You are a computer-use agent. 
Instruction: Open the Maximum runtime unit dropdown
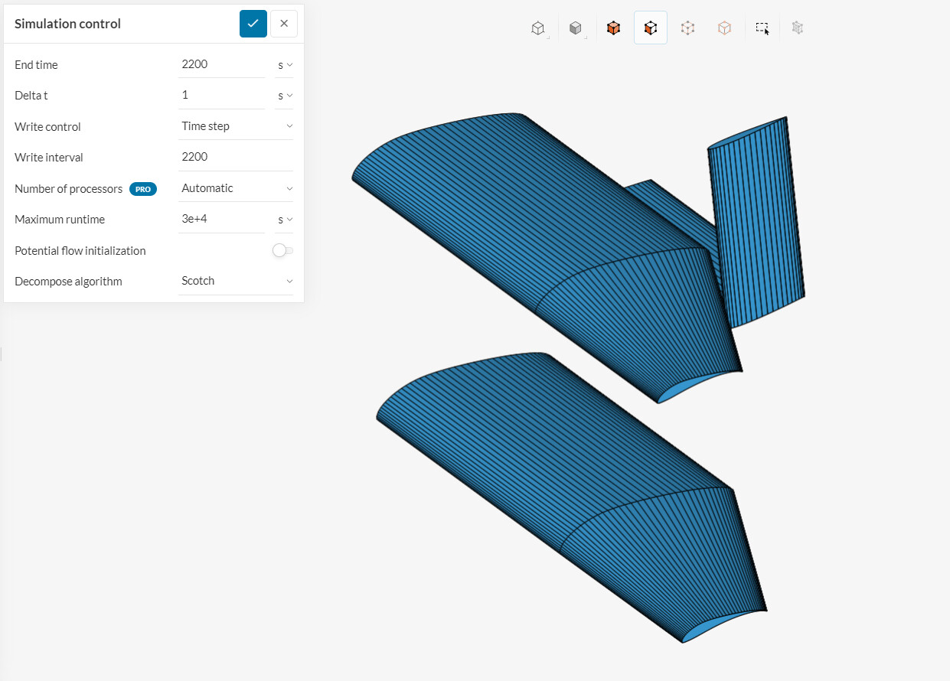(284, 220)
